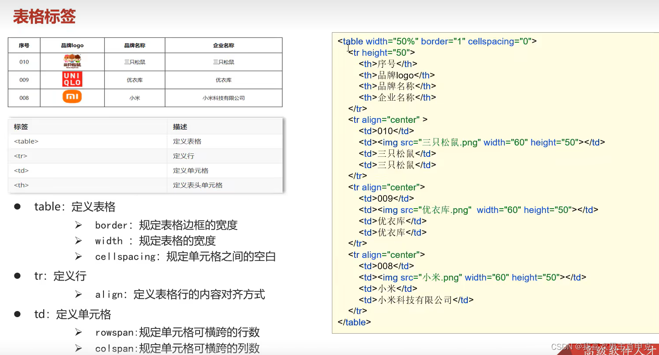Select the <td> tag cell in the tag list
This screenshot has width=659, height=355.
(x=88, y=170)
